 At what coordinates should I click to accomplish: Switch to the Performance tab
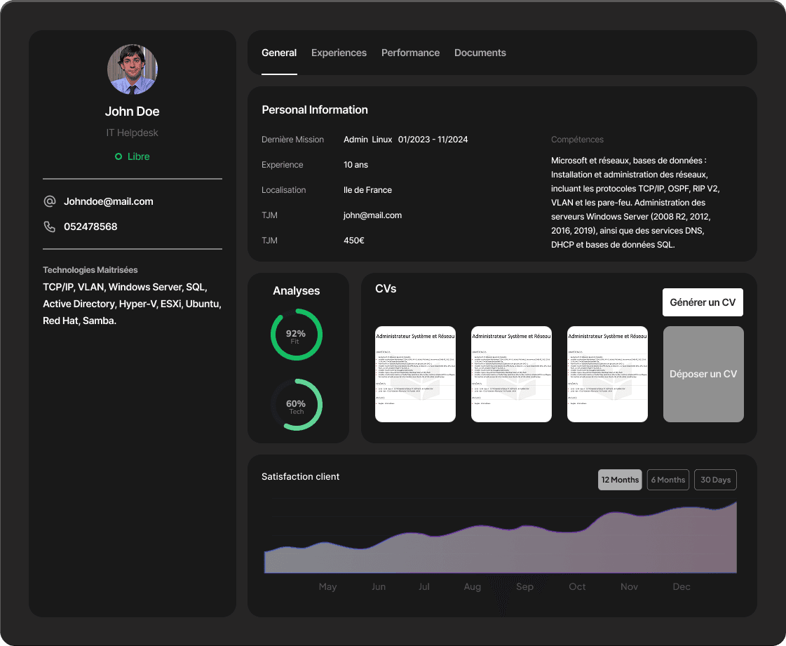(x=411, y=53)
